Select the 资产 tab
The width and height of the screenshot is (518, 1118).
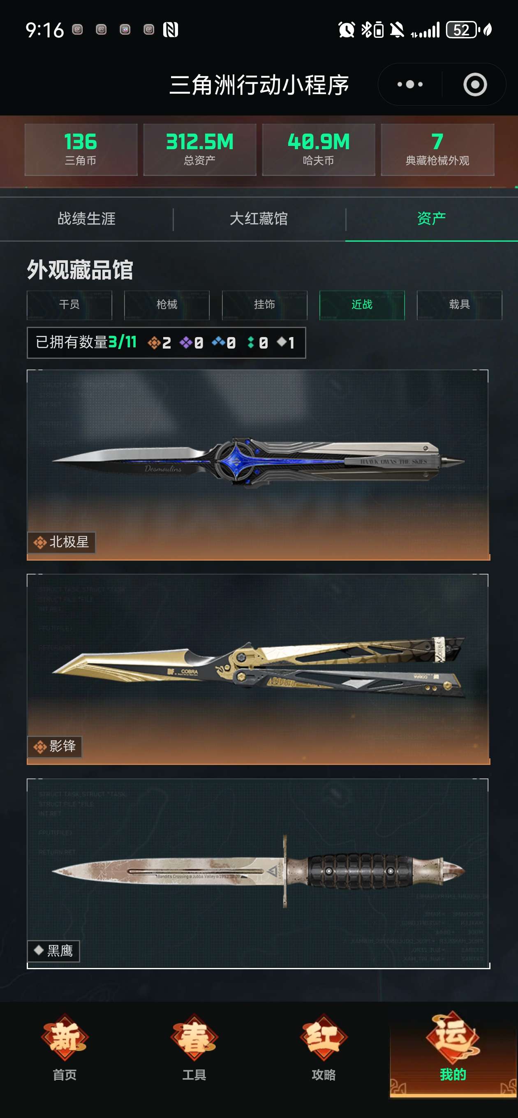[x=432, y=219]
